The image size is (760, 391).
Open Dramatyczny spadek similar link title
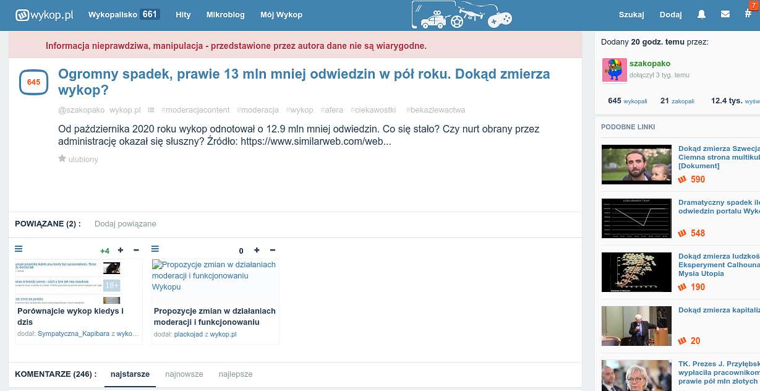(719, 207)
